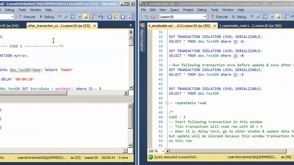
Task: Open toolbar overflow options in left window
Action: click(x=130, y=17)
